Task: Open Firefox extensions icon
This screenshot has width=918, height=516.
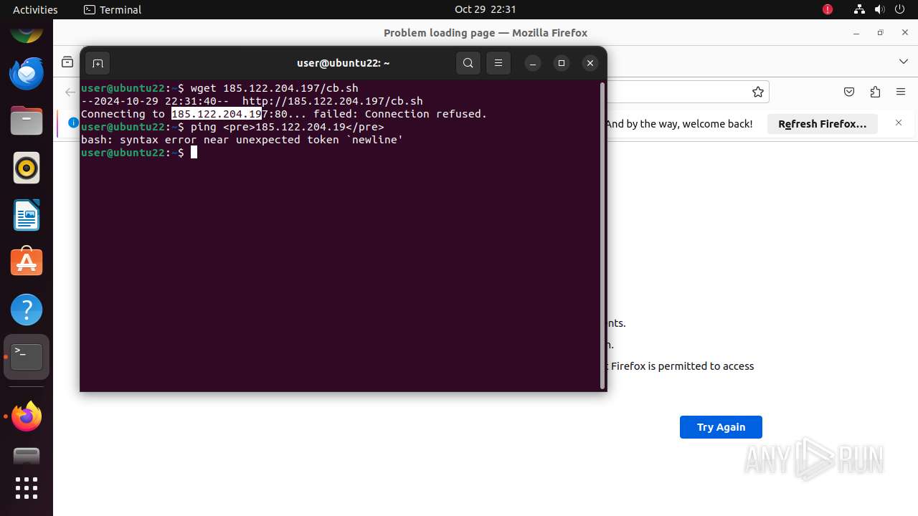Action: (x=875, y=92)
